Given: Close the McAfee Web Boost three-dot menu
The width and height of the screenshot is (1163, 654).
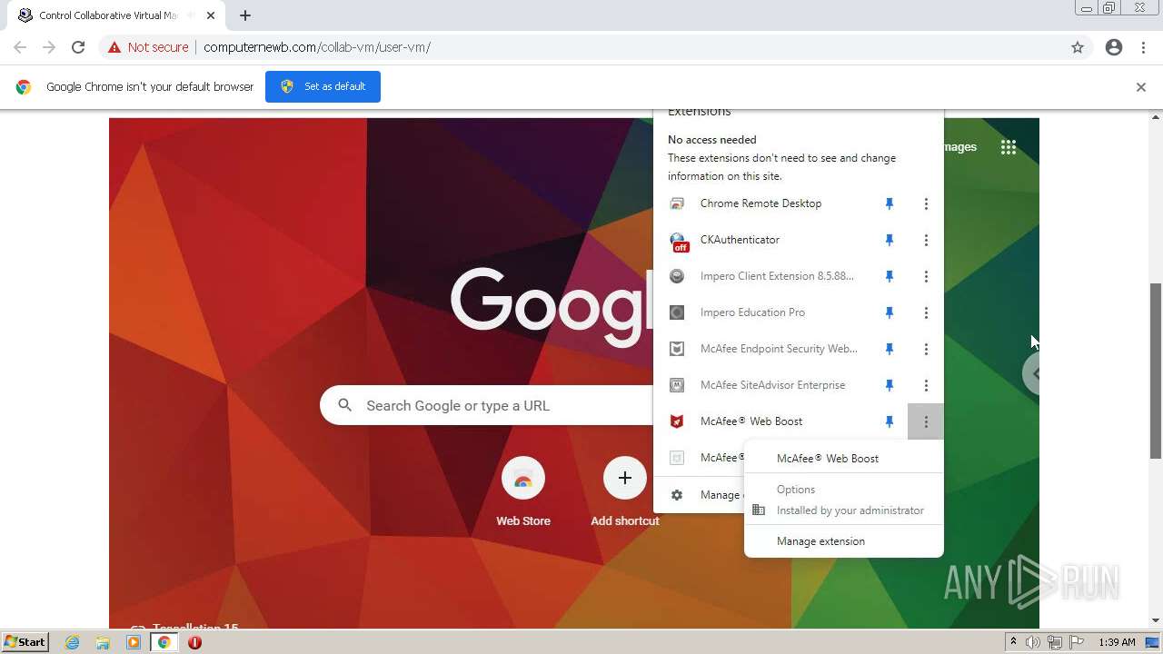Looking at the screenshot, I should click(926, 421).
